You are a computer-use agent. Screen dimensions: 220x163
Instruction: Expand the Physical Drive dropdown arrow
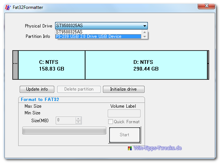pos(145,26)
